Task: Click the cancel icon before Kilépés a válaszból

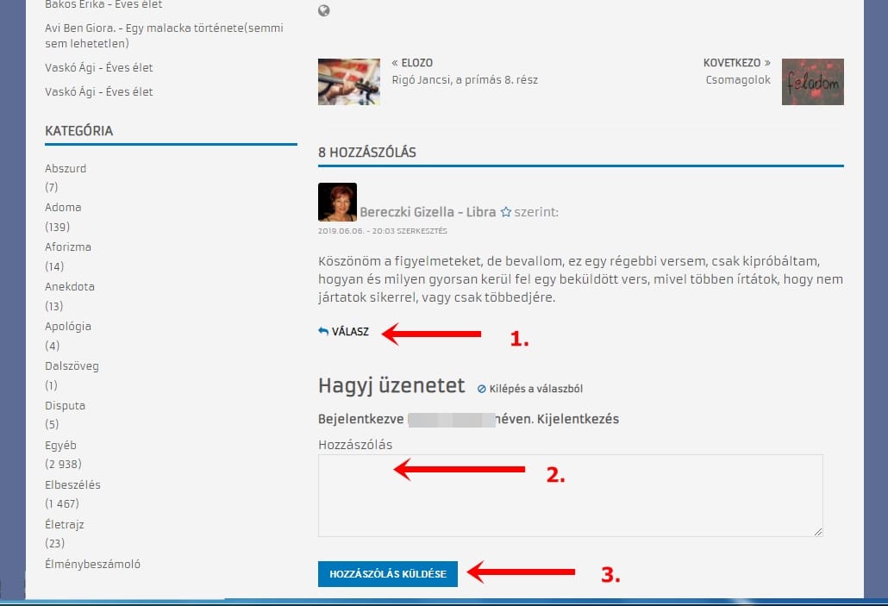Action: tap(481, 389)
